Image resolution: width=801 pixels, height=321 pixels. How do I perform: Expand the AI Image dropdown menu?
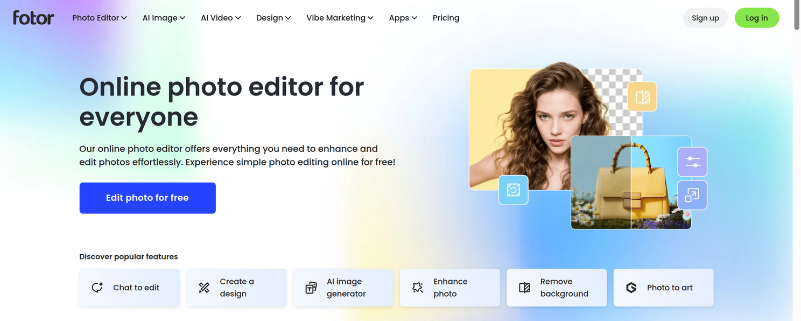click(164, 18)
